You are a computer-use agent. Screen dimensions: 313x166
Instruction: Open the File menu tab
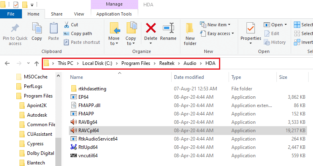click(11, 14)
